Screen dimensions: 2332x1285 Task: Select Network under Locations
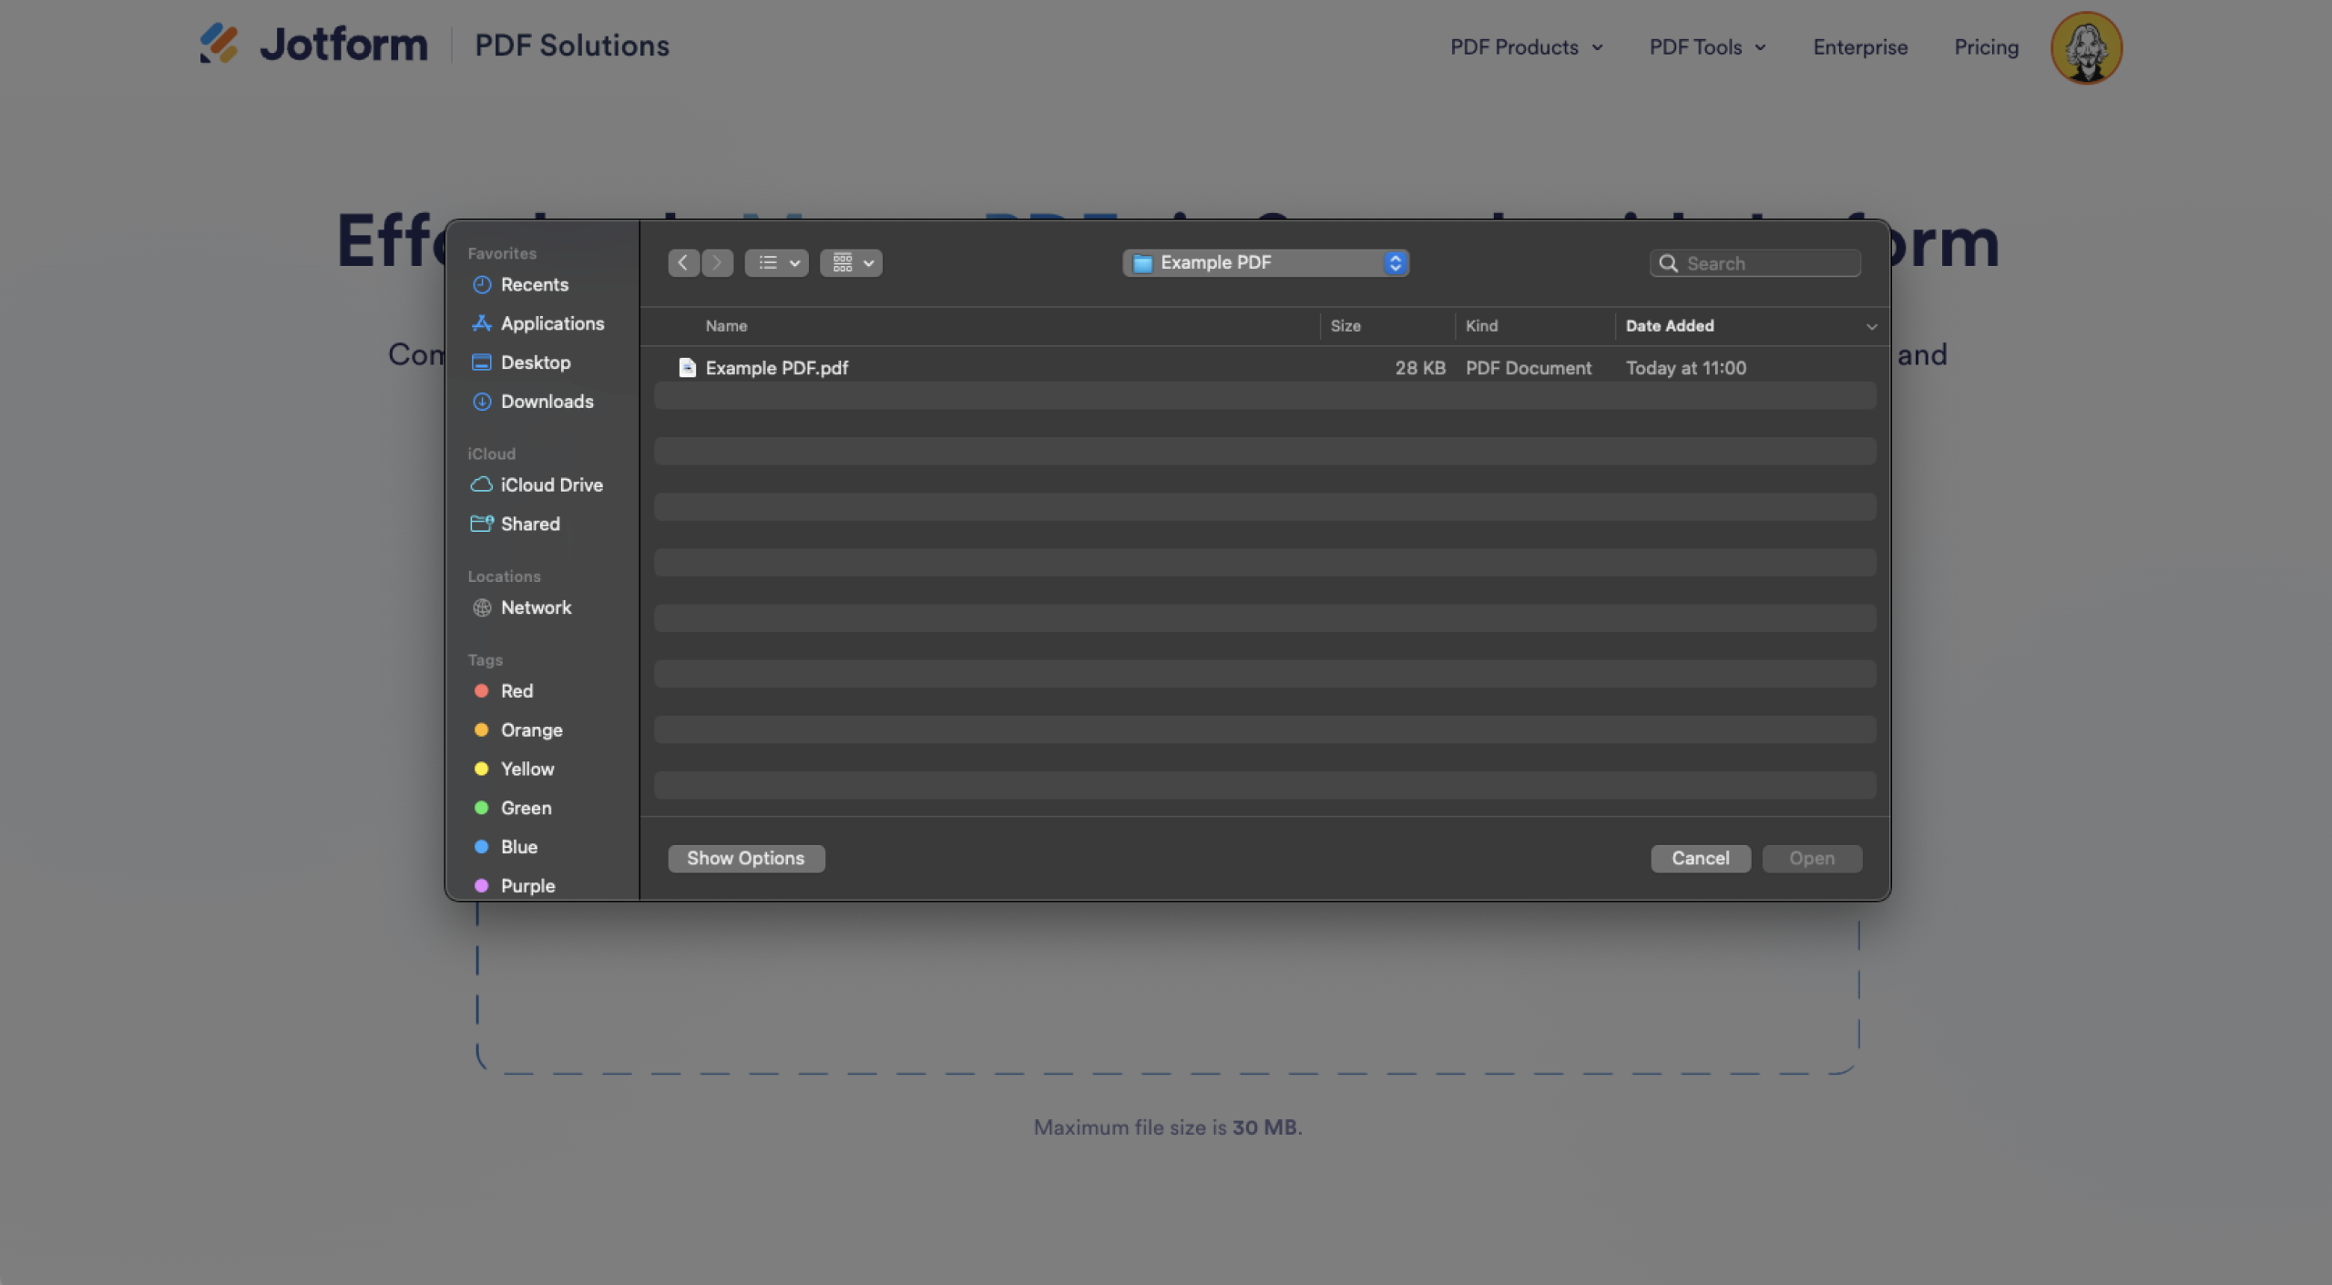(537, 607)
